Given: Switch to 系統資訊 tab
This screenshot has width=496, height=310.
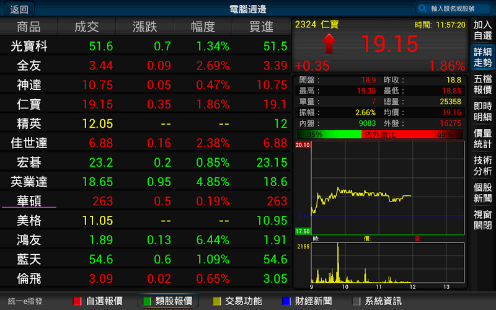Looking at the screenshot, I should [378, 301].
